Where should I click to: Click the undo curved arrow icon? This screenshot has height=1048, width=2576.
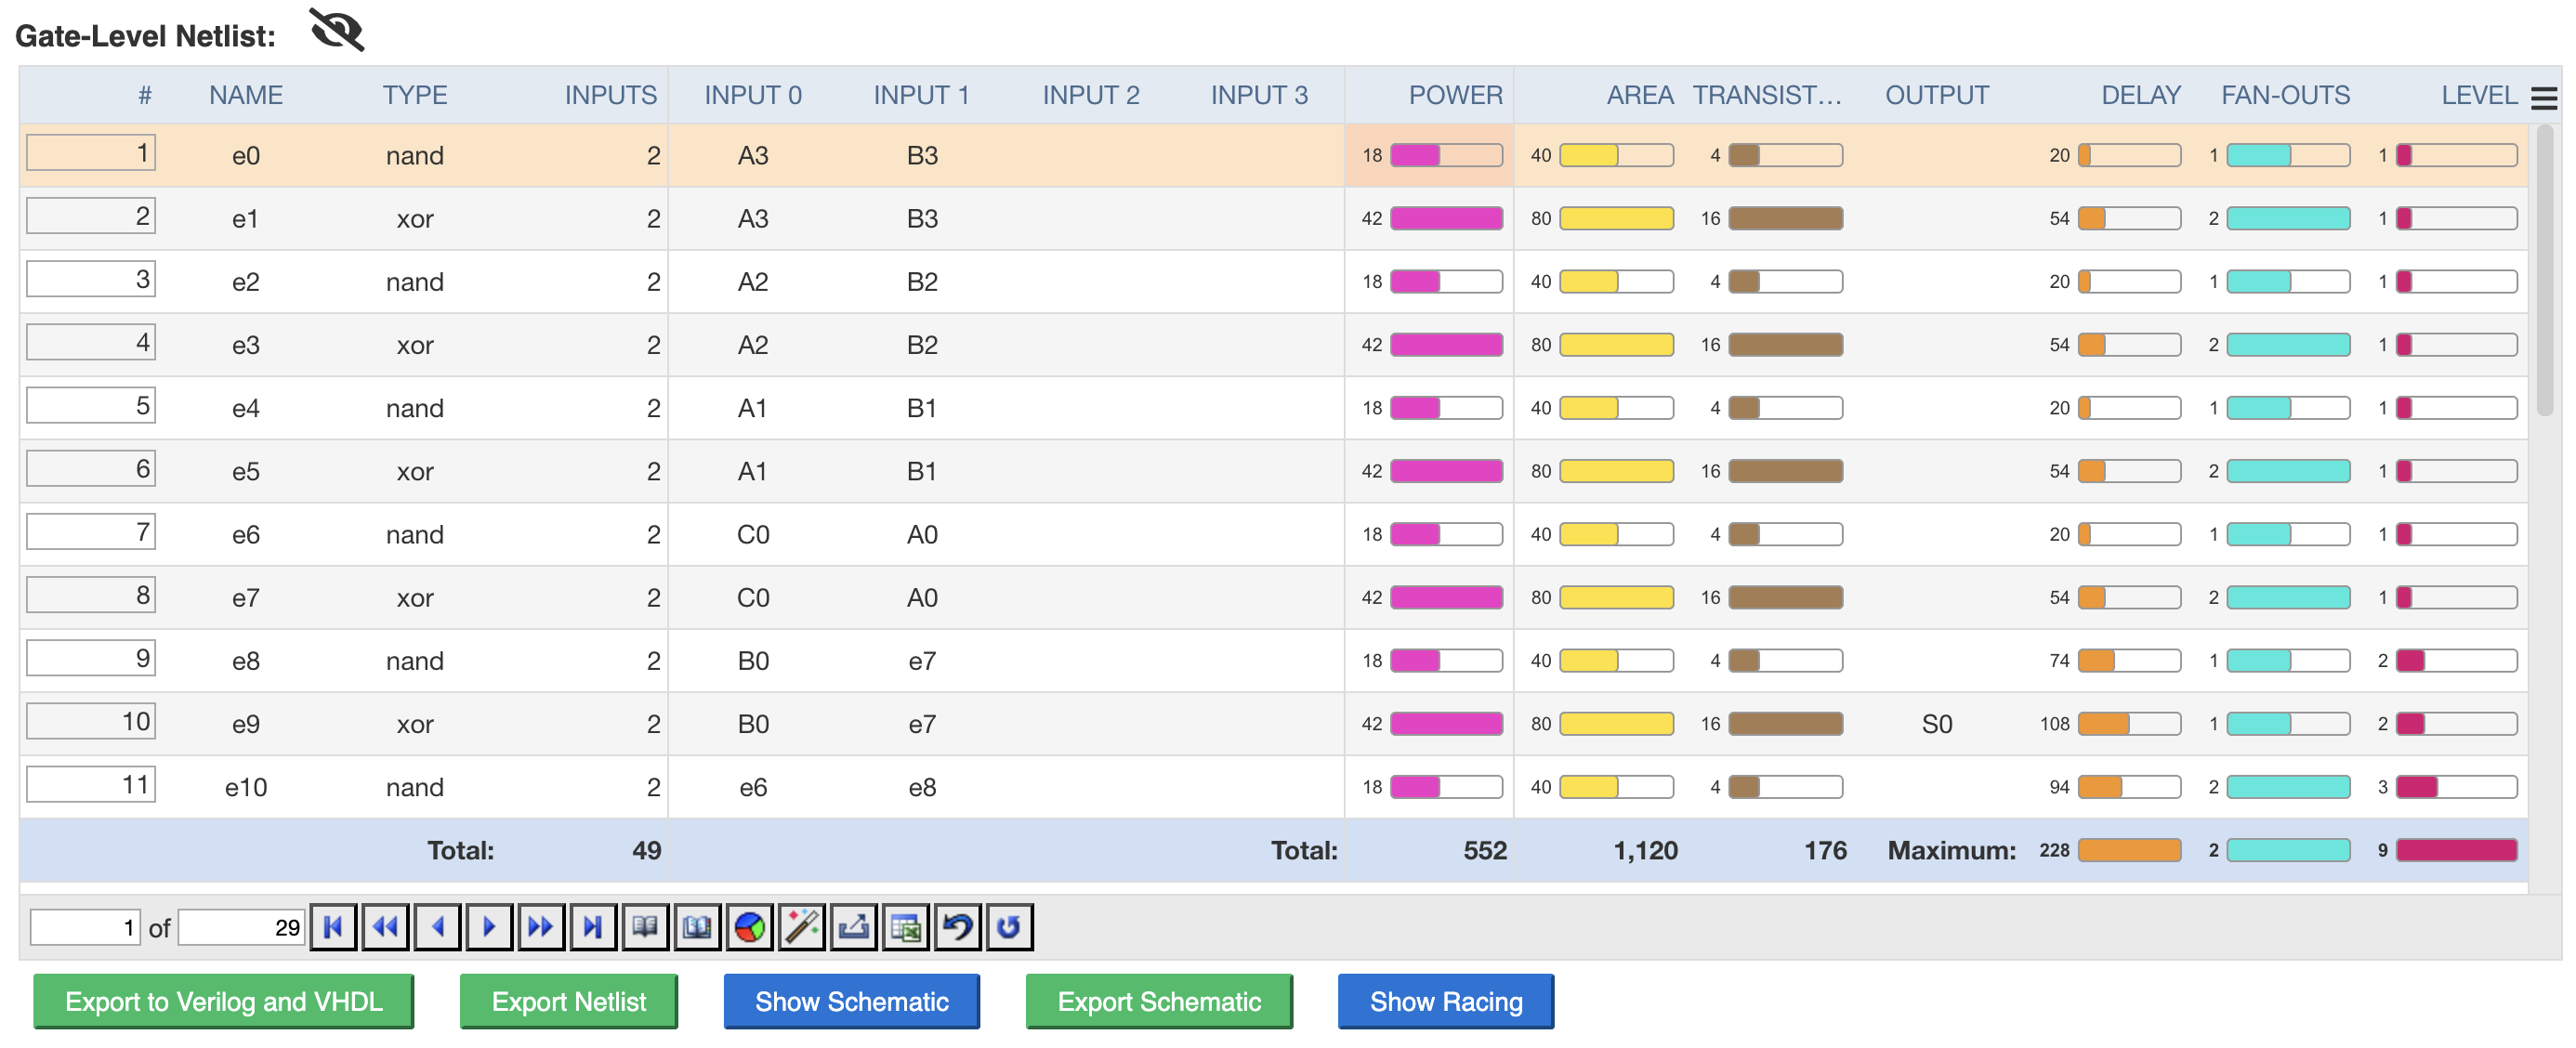[x=957, y=927]
